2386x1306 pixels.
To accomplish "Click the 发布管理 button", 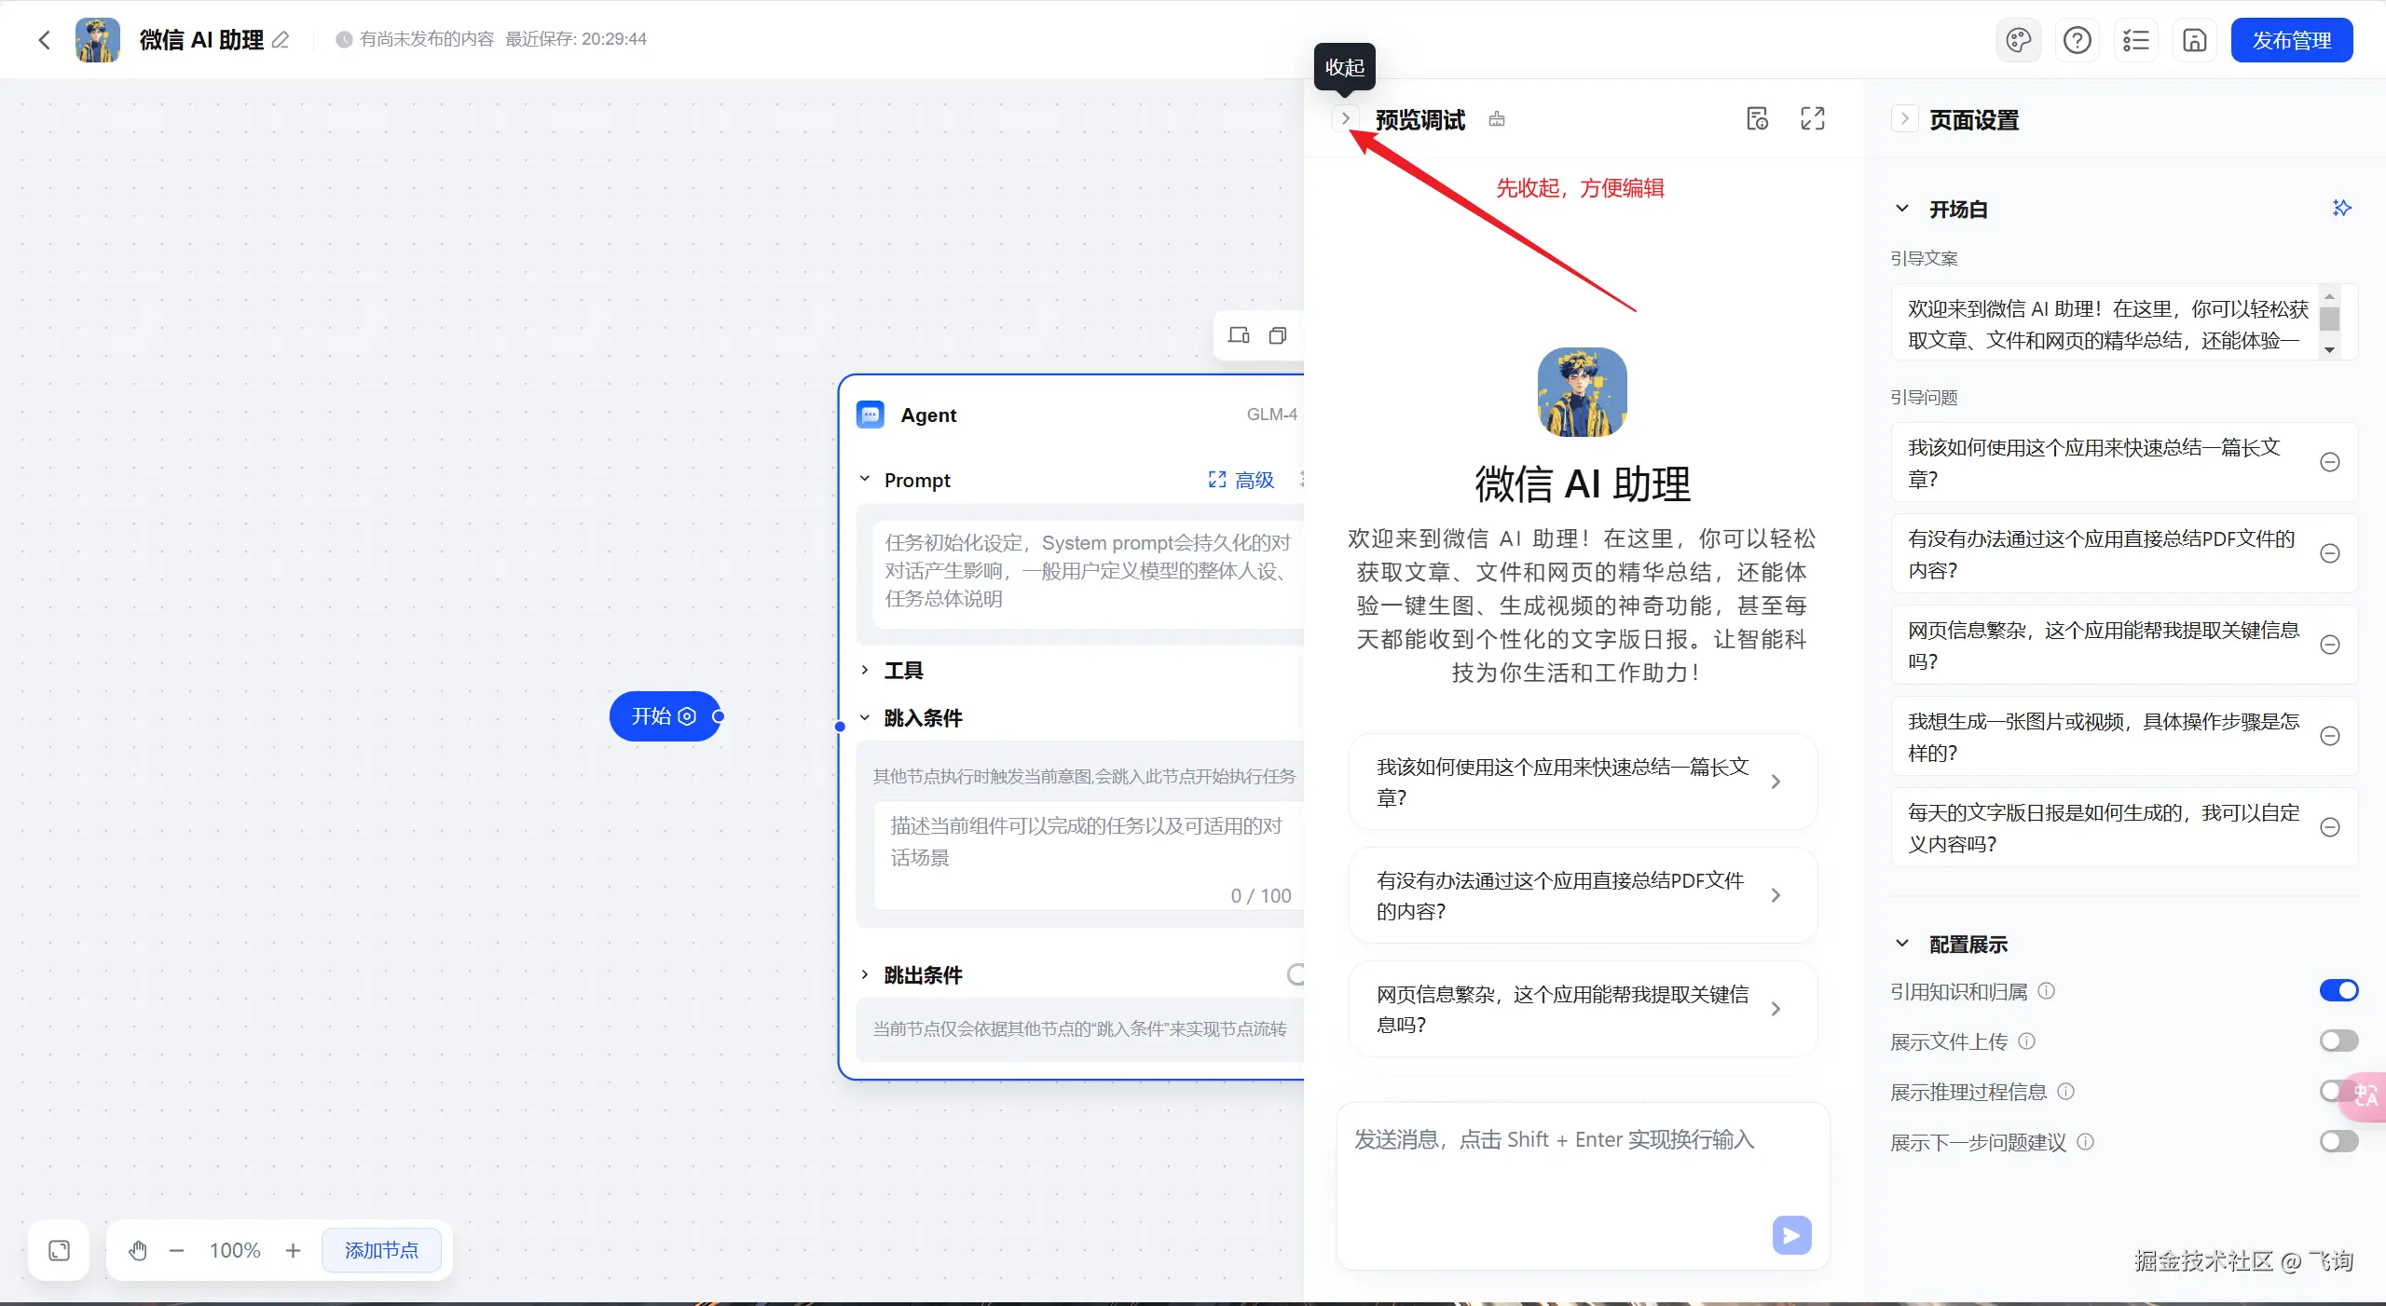I will 2291,40.
